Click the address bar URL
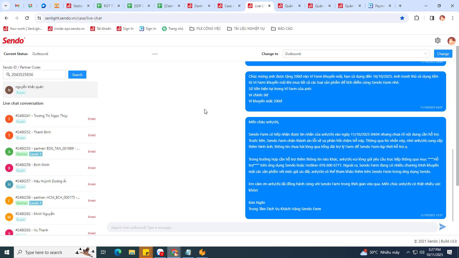This screenshot has width=459, height=258. (73, 18)
